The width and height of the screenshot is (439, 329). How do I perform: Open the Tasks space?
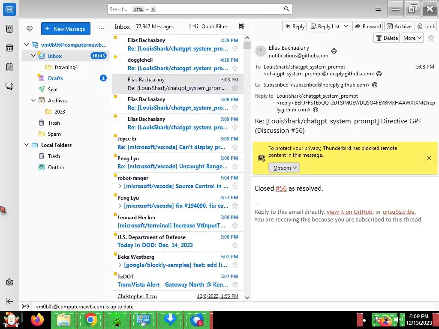pos(9,67)
